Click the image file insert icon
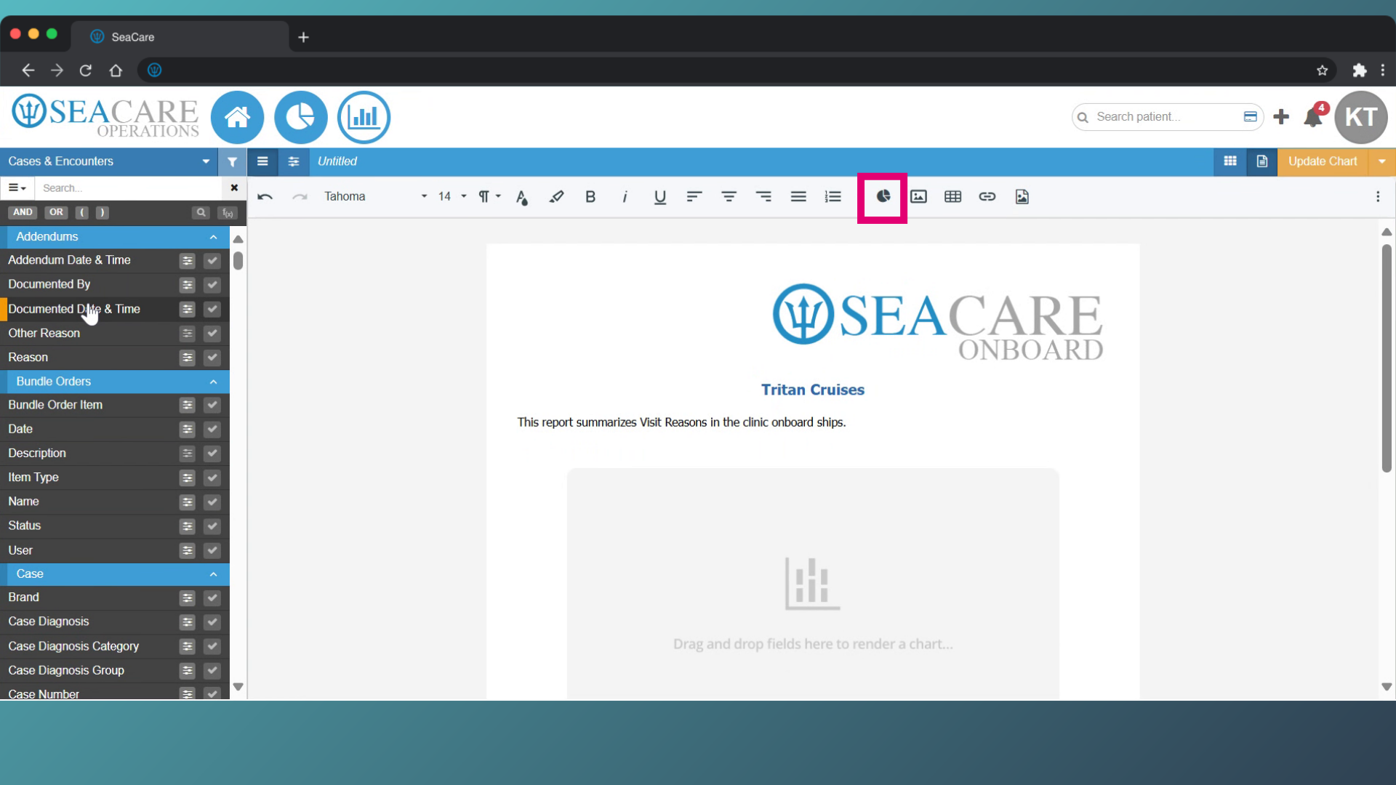The width and height of the screenshot is (1396, 785). coord(1022,197)
